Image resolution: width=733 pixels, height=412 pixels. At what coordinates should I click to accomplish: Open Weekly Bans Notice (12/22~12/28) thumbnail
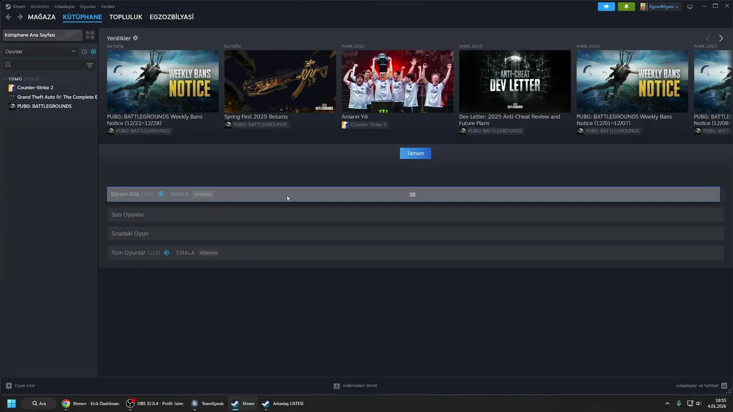[163, 81]
